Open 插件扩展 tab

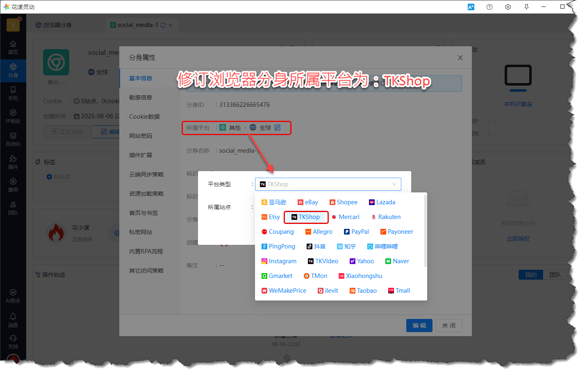141,155
